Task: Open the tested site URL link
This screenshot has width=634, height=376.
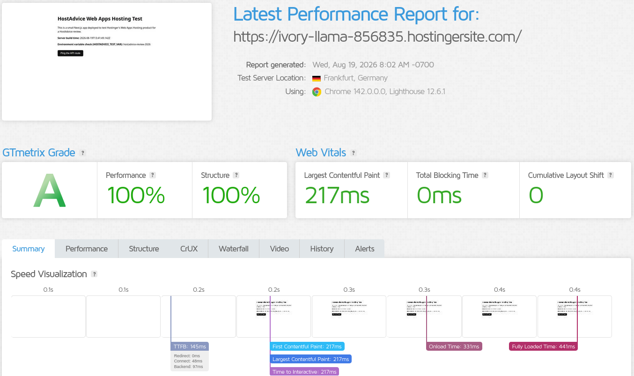Action: click(377, 37)
